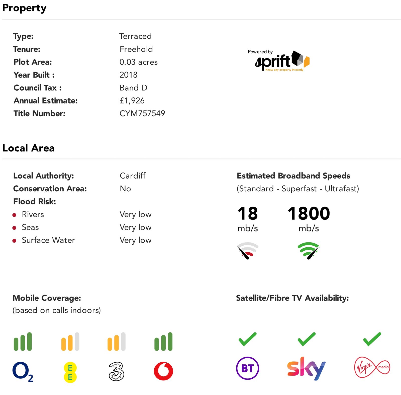Click the Vodafone signal strength bars
The image size is (401, 395).
[x=163, y=342]
